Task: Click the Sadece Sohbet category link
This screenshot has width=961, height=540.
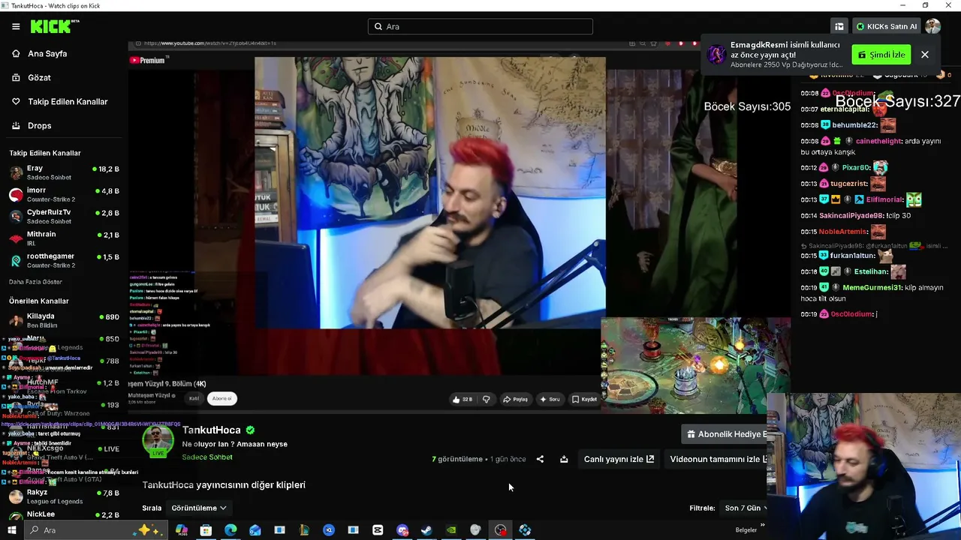Action: pos(207,457)
